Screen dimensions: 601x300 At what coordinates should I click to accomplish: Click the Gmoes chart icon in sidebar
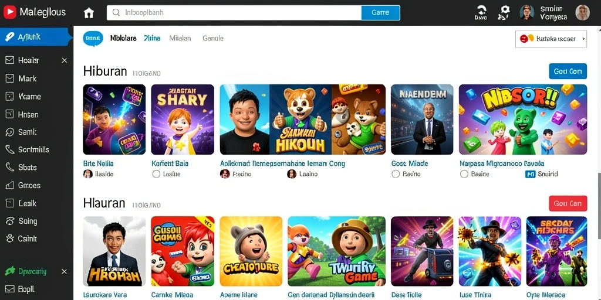coord(9,185)
